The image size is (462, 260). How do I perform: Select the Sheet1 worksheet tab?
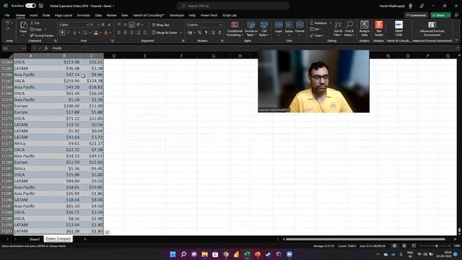point(35,239)
